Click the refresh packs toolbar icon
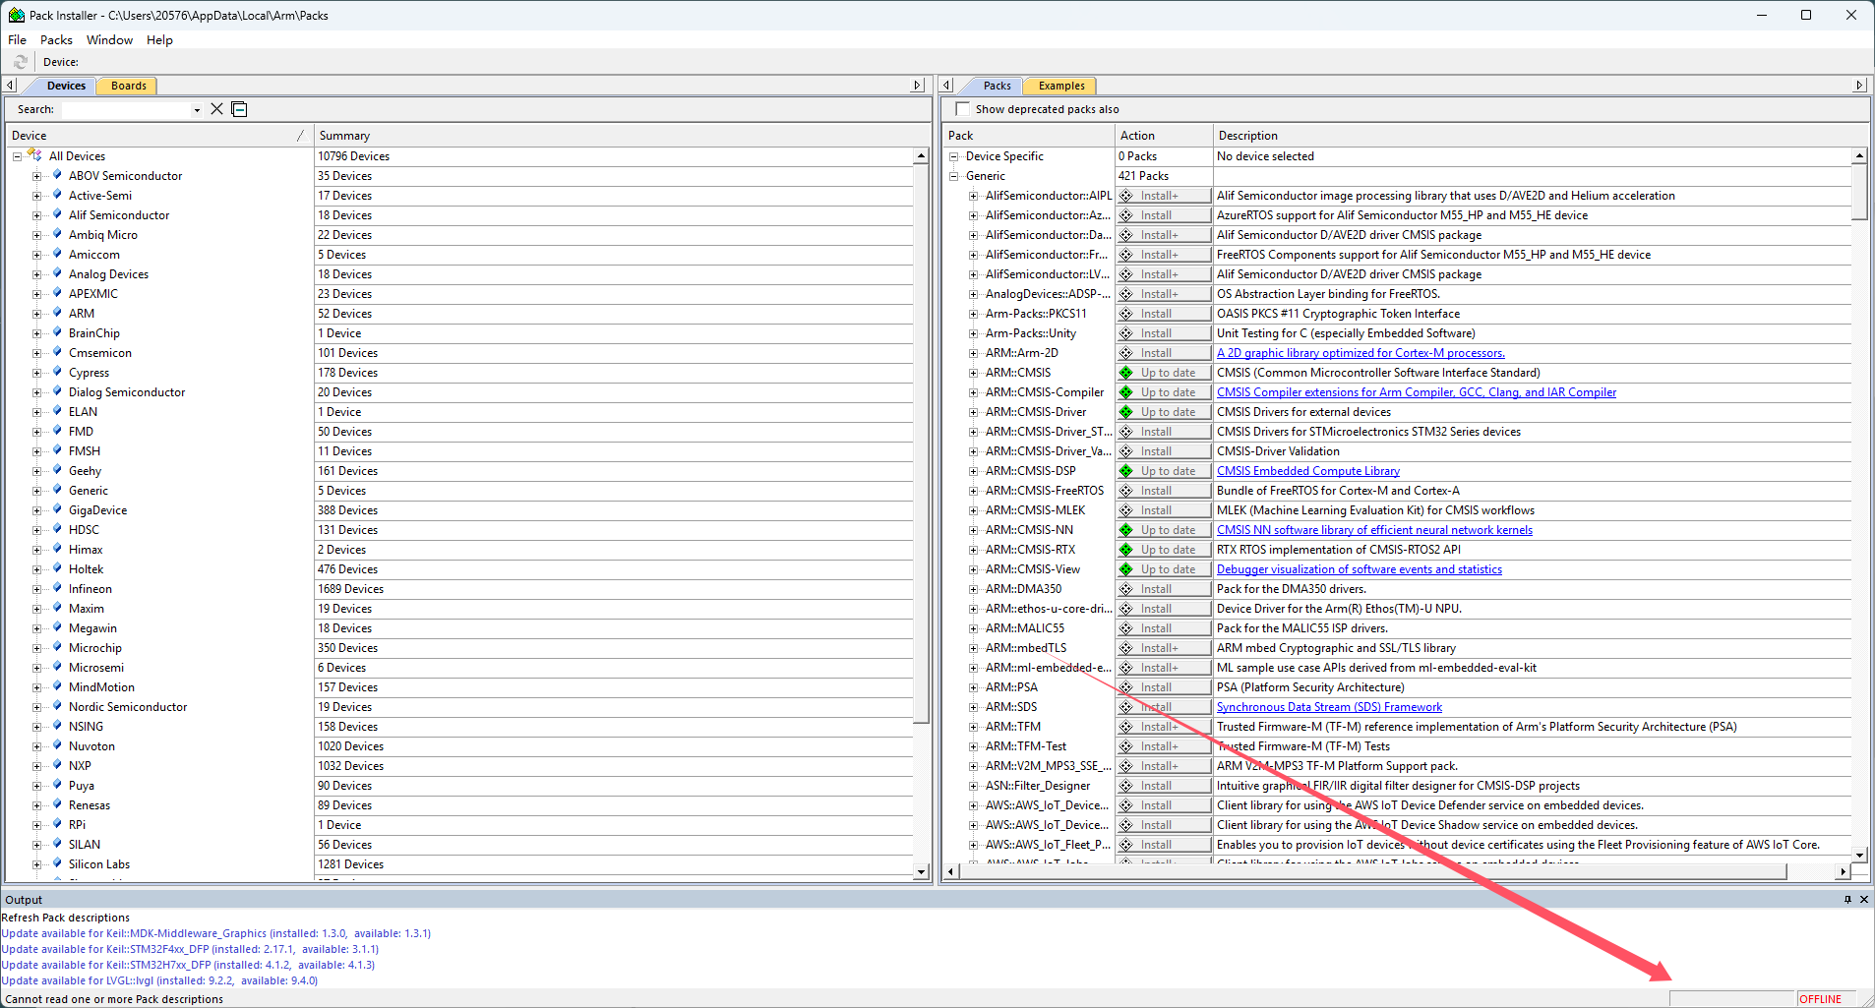The width and height of the screenshot is (1875, 1008). coord(21,62)
